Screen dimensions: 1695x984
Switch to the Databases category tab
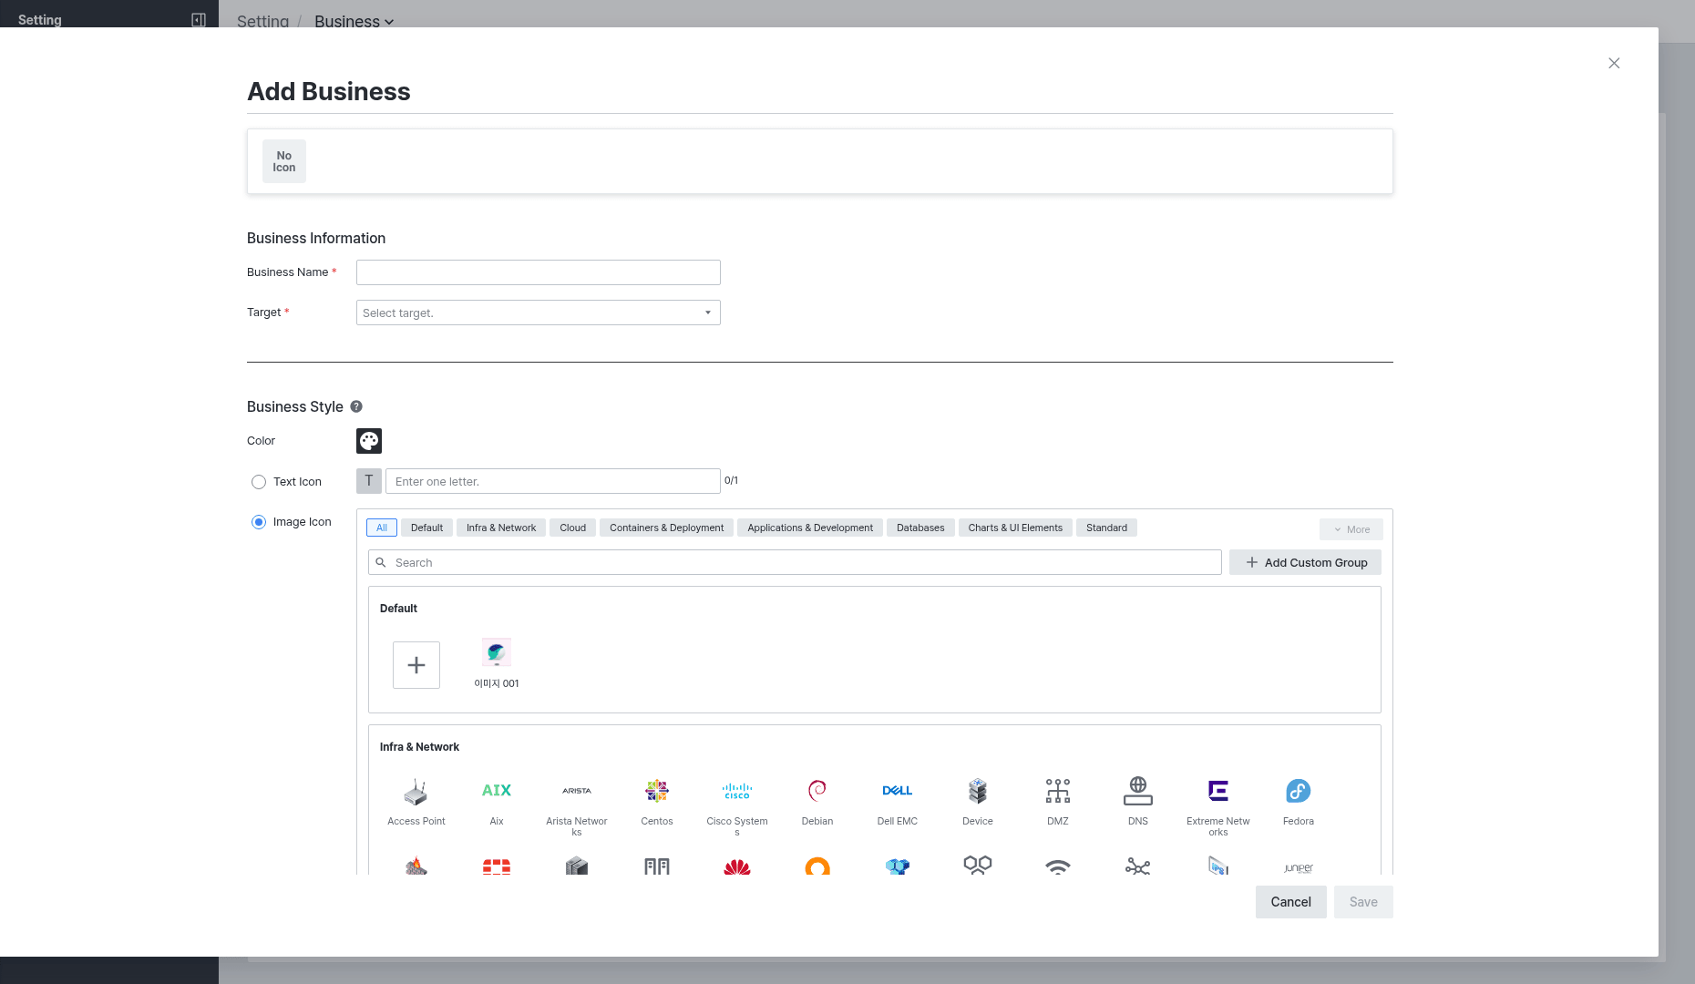point(920,528)
